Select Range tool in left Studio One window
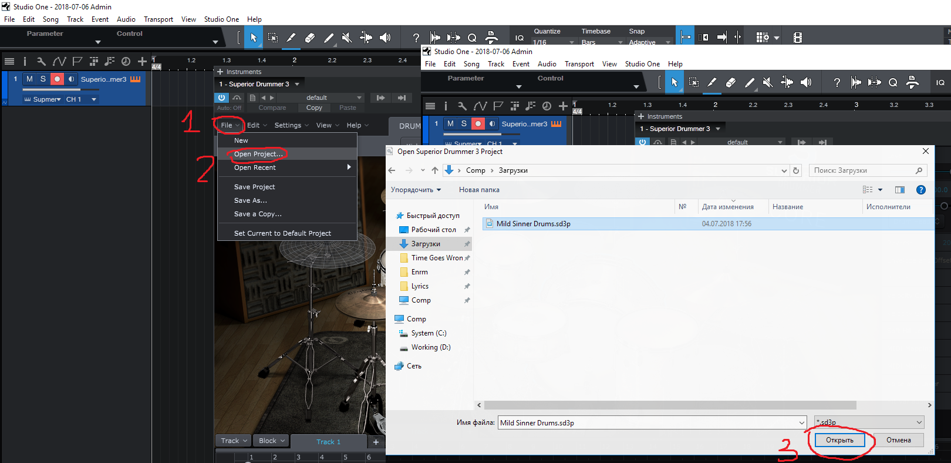Image resolution: width=951 pixels, height=463 pixels. [x=273, y=38]
